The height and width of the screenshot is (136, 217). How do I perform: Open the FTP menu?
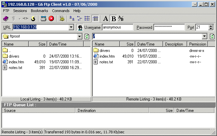(x=6, y=11)
